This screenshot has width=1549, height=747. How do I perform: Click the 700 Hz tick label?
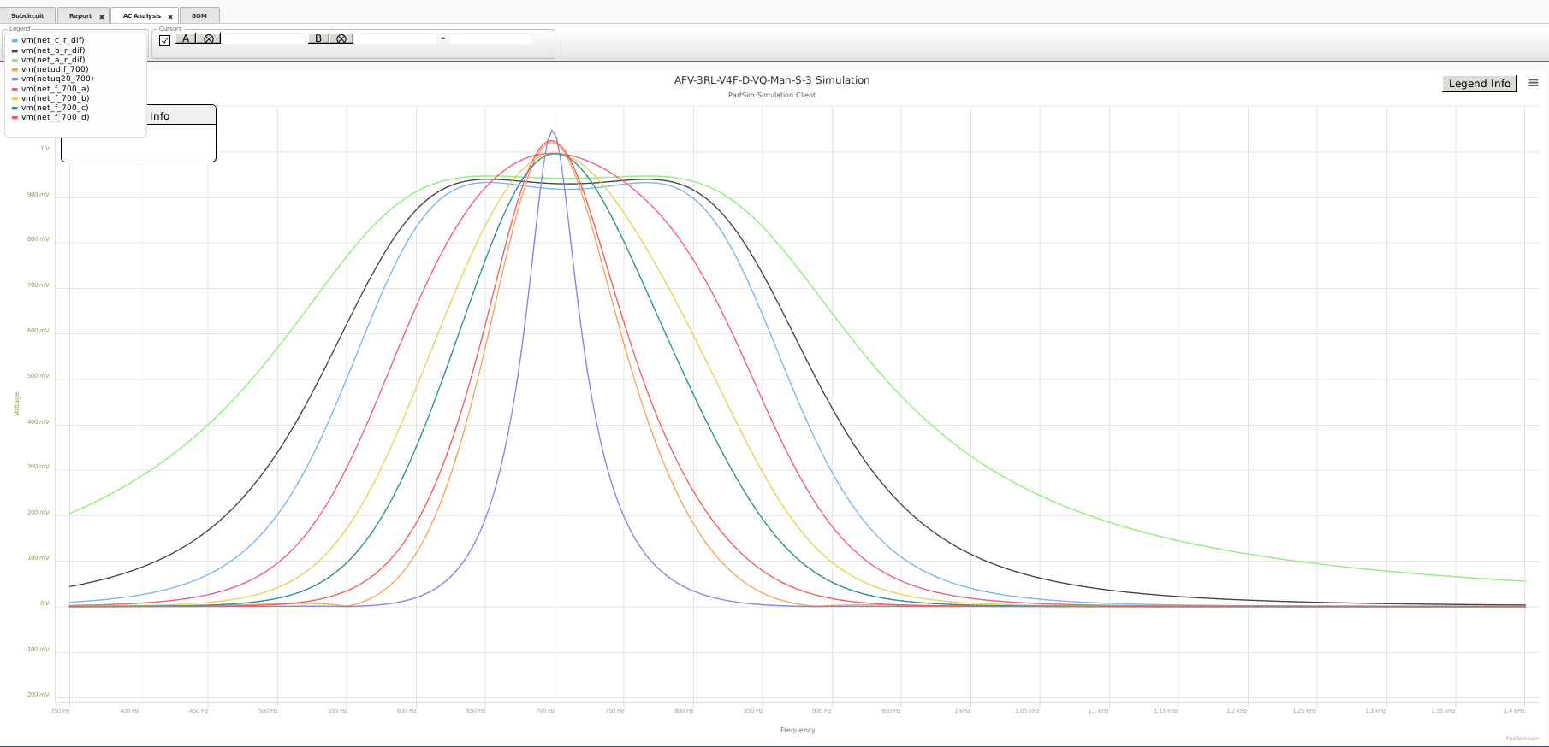point(545,710)
